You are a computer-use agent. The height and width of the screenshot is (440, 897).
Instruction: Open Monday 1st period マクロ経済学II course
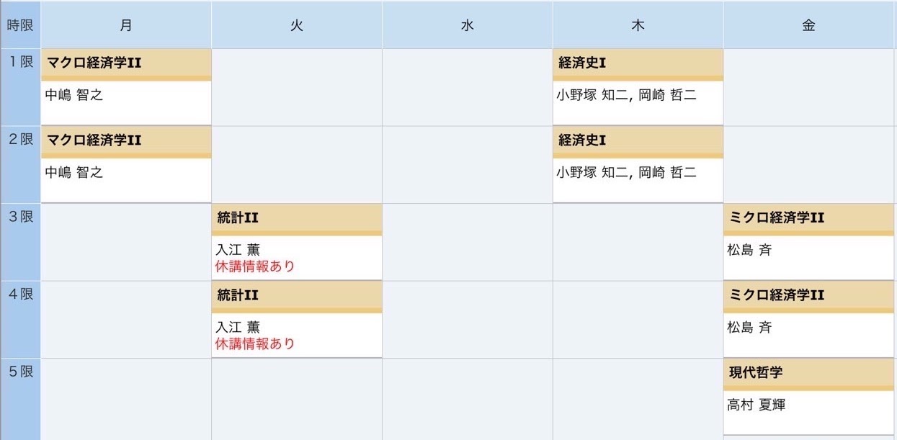[x=94, y=63]
